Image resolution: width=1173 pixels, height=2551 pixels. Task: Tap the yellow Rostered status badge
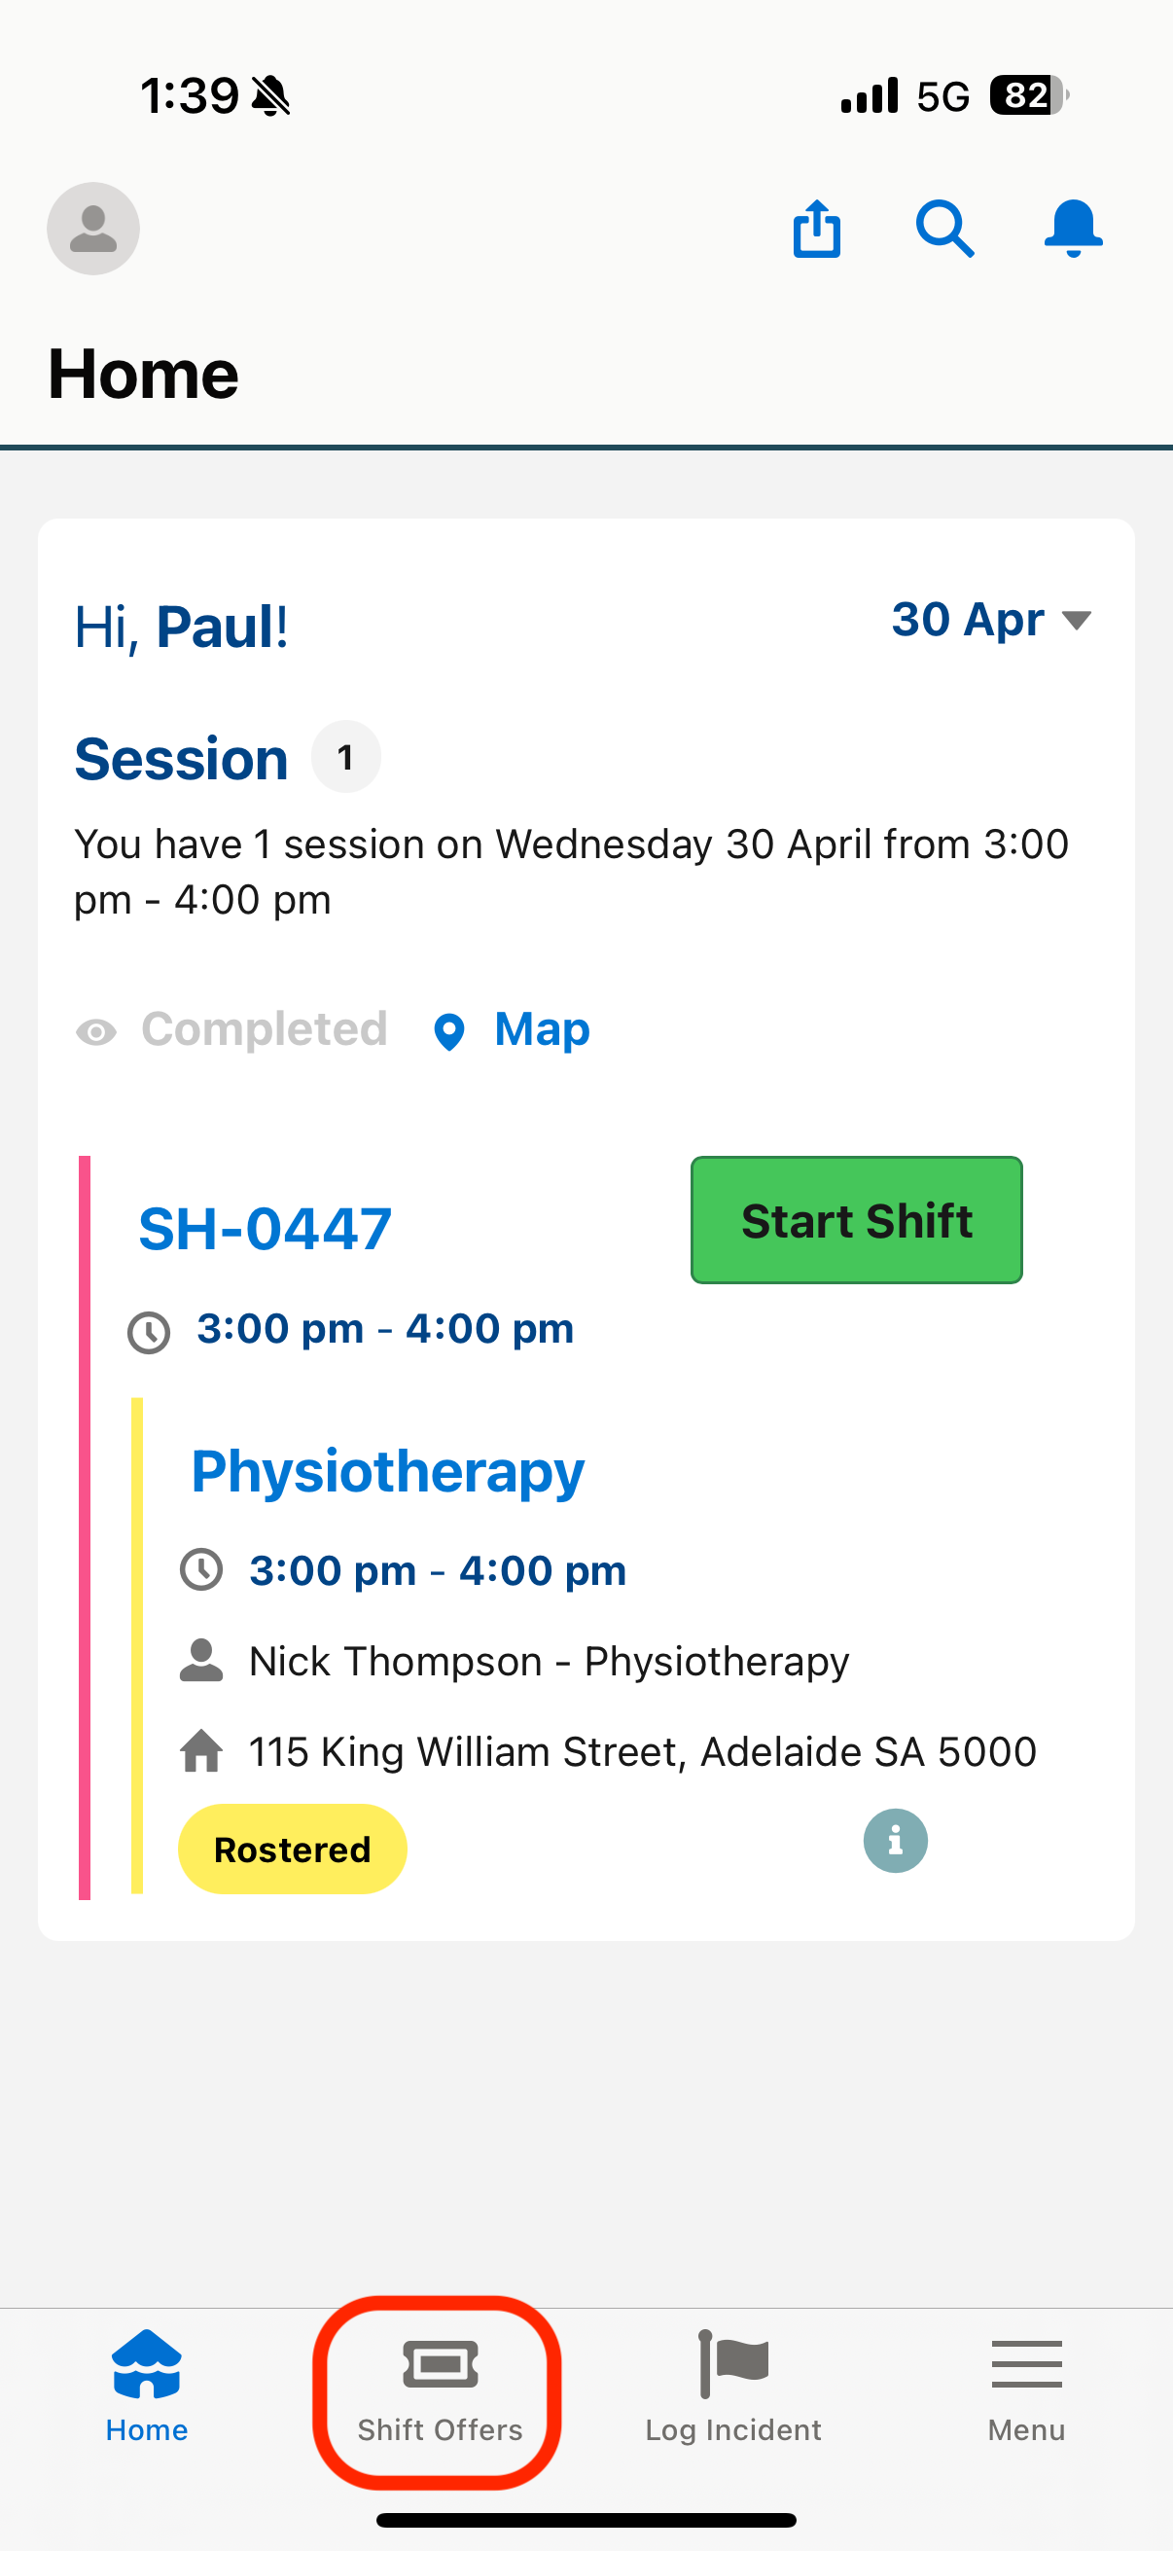click(292, 1849)
